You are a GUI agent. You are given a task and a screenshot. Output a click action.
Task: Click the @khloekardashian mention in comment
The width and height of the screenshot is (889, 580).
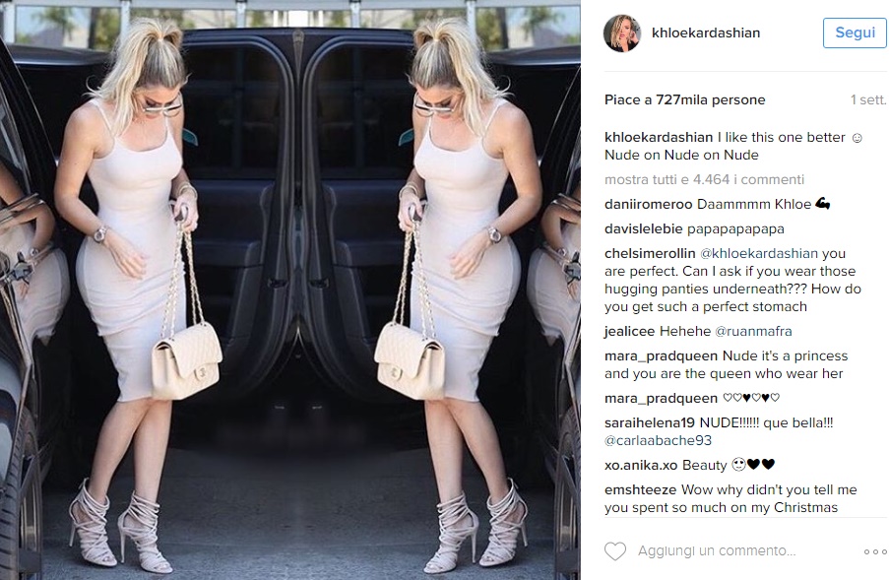click(759, 253)
